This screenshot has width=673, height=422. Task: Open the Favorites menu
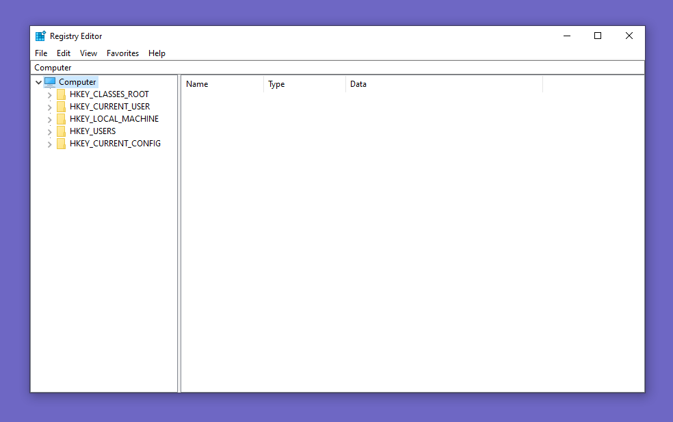(x=122, y=53)
